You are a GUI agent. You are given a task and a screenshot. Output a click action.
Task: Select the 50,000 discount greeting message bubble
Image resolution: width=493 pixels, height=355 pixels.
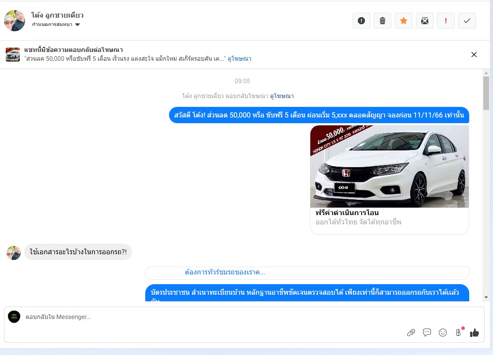[319, 115]
